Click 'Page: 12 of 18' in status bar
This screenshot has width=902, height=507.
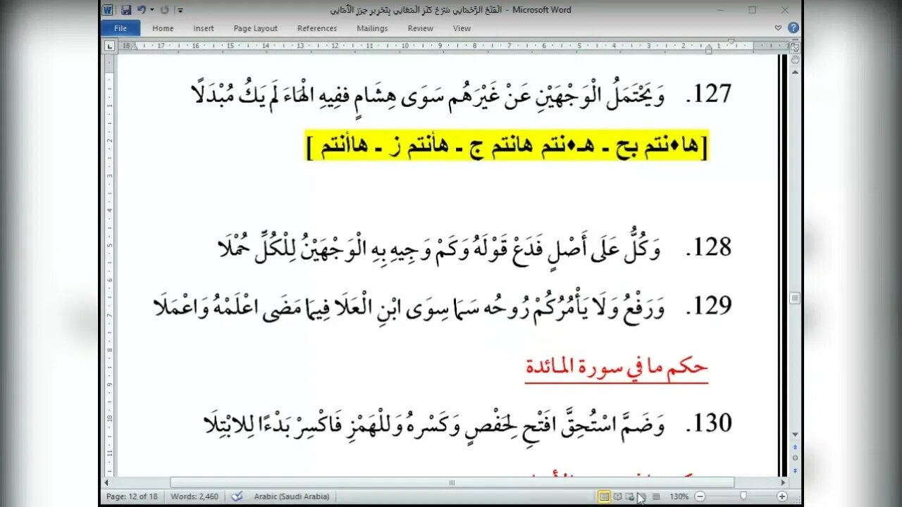(x=132, y=496)
